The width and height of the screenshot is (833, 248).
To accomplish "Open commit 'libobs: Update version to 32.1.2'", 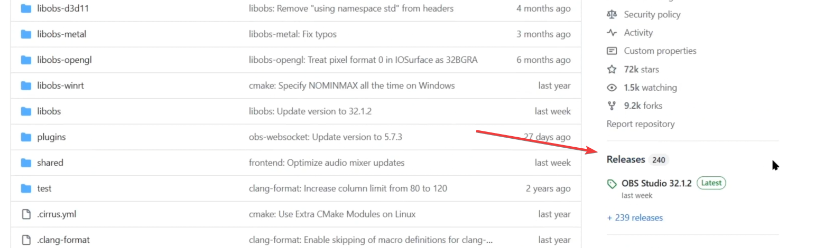I will pyautogui.click(x=310, y=111).
